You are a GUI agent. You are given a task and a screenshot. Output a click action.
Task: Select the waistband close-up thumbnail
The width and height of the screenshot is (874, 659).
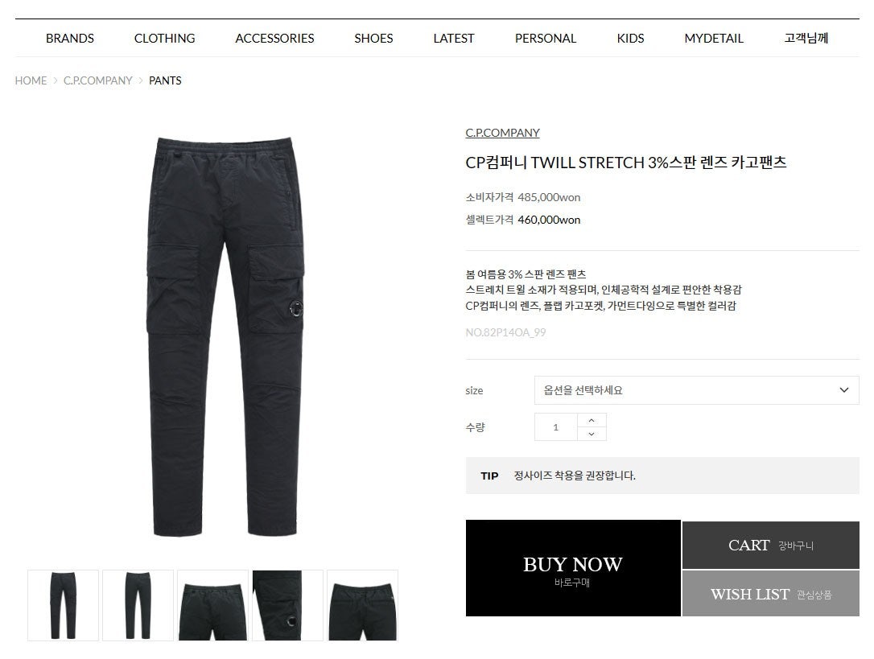(212, 605)
